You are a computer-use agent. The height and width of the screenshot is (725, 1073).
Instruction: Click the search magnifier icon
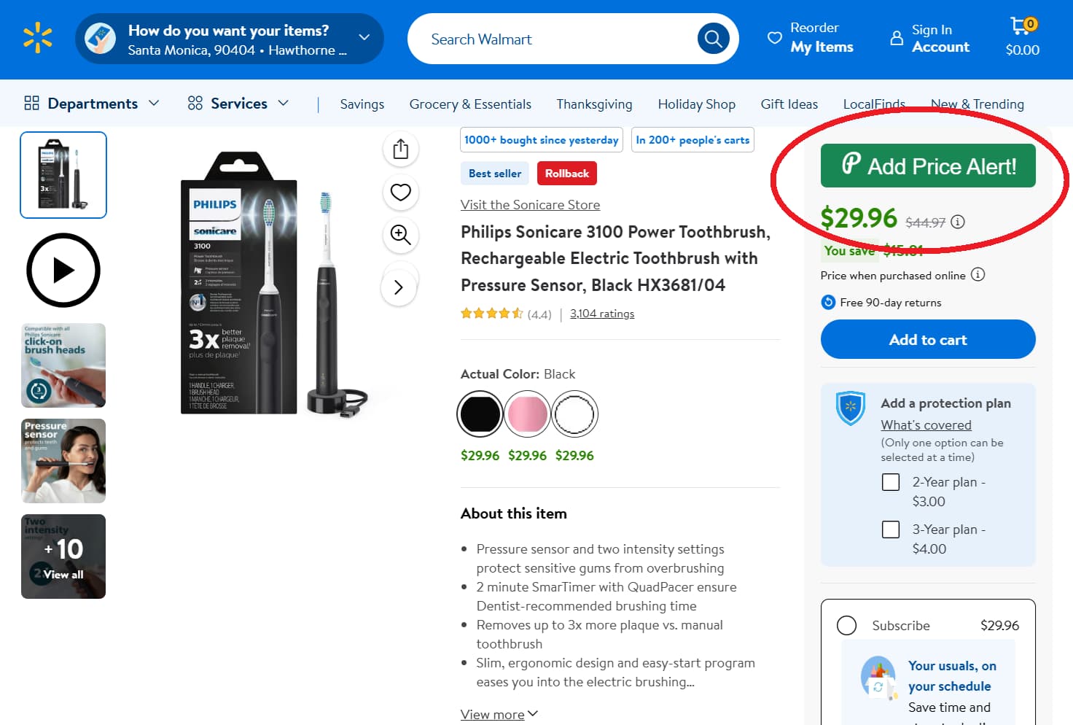click(712, 39)
